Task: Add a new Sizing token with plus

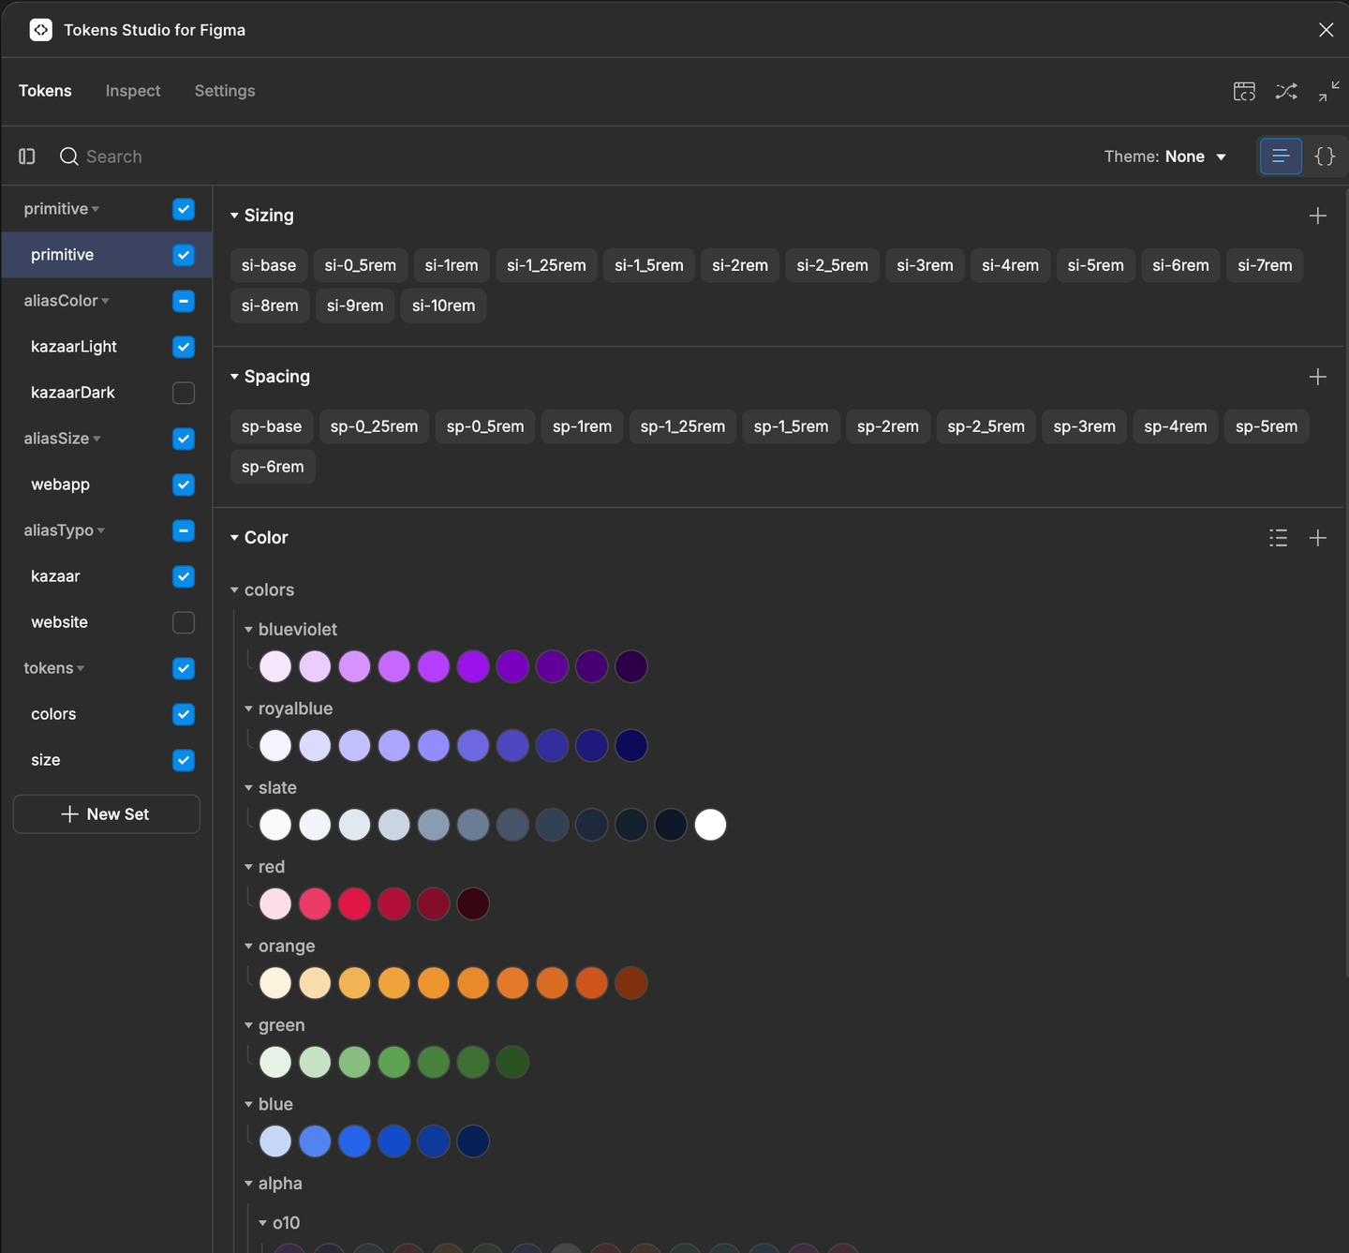Action: pyautogui.click(x=1317, y=216)
